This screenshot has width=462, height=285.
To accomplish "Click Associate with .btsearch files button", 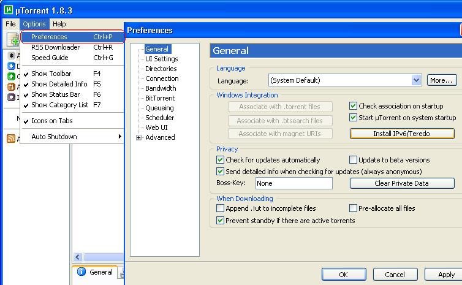I will (280, 121).
